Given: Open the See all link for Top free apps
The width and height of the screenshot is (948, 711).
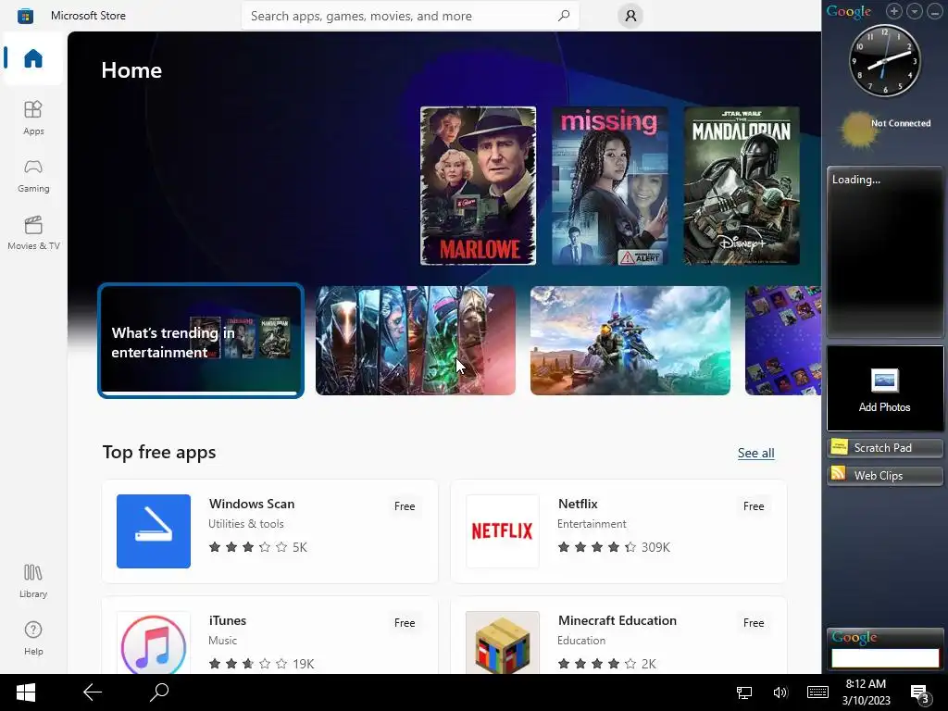Looking at the screenshot, I should point(755,453).
